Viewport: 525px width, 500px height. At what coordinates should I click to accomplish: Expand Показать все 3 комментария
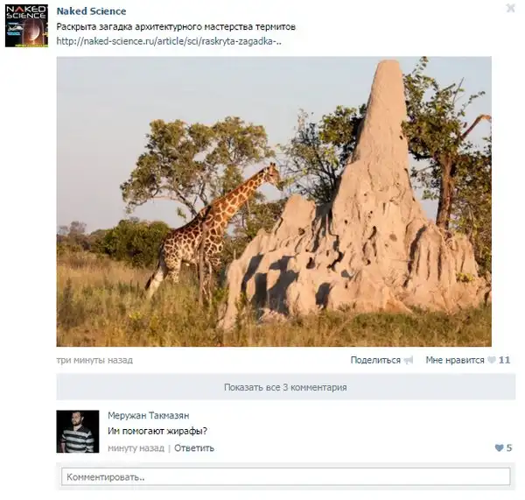pyautogui.click(x=285, y=387)
